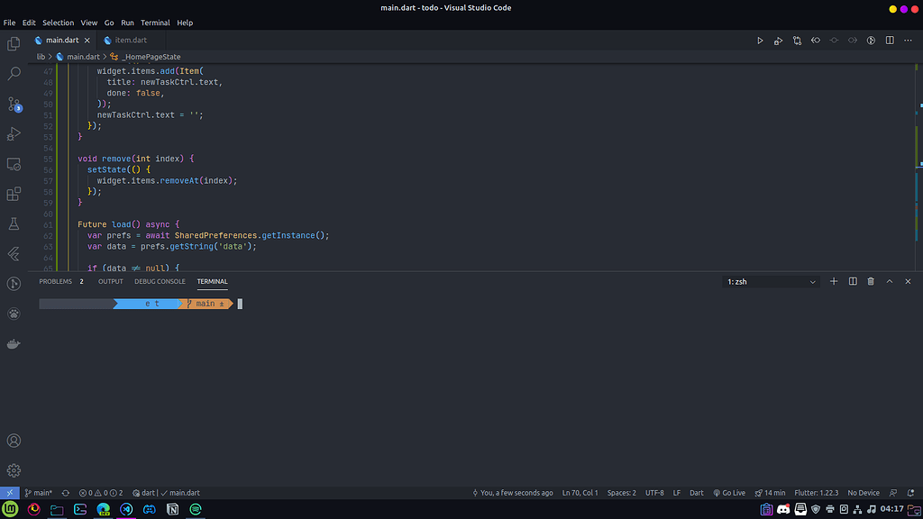Open the 1: zsh terminal selector
Image resolution: width=923 pixels, height=519 pixels.
pyautogui.click(x=771, y=281)
